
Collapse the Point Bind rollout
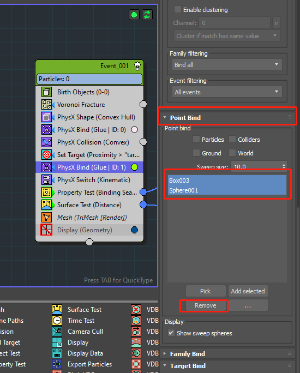pos(165,117)
